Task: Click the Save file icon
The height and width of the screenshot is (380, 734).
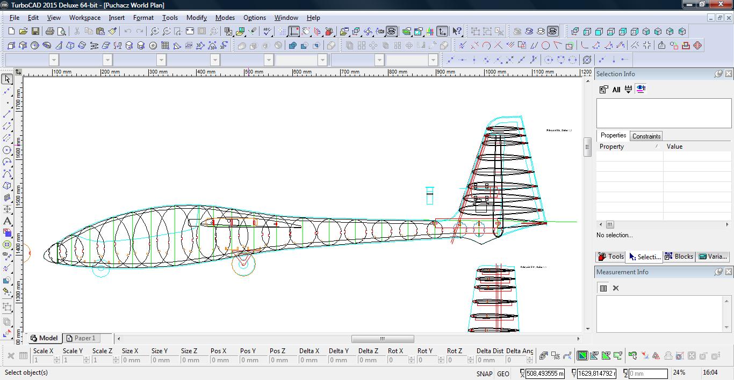Action: (35, 32)
